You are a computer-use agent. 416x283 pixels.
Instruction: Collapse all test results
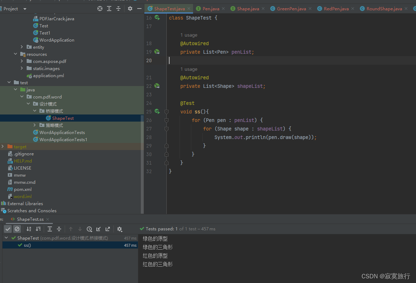pyautogui.click(x=59, y=229)
